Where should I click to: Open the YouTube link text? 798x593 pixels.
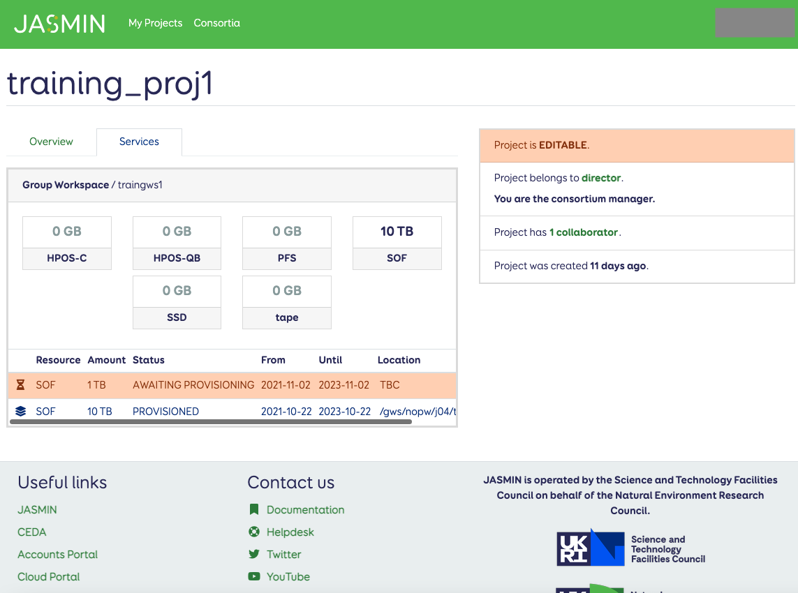pyautogui.click(x=288, y=577)
